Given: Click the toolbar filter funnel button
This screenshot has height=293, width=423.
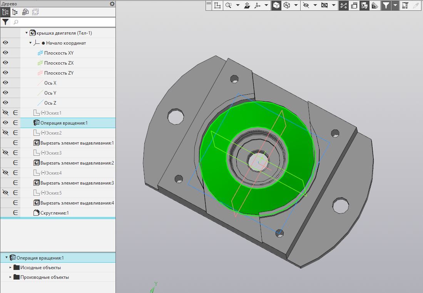Looking at the screenshot, I should tap(386, 5).
